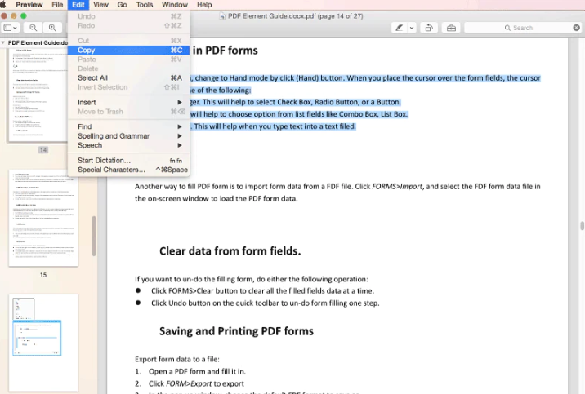Expand the Speech submenu
Image resolution: width=585 pixels, height=394 pixels.
(129, 145)
